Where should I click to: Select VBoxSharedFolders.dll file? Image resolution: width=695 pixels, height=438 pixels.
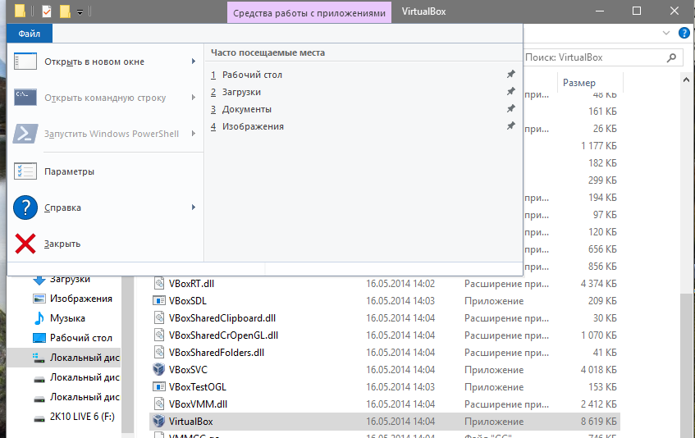pyautogui.click(x=217, y=353)
